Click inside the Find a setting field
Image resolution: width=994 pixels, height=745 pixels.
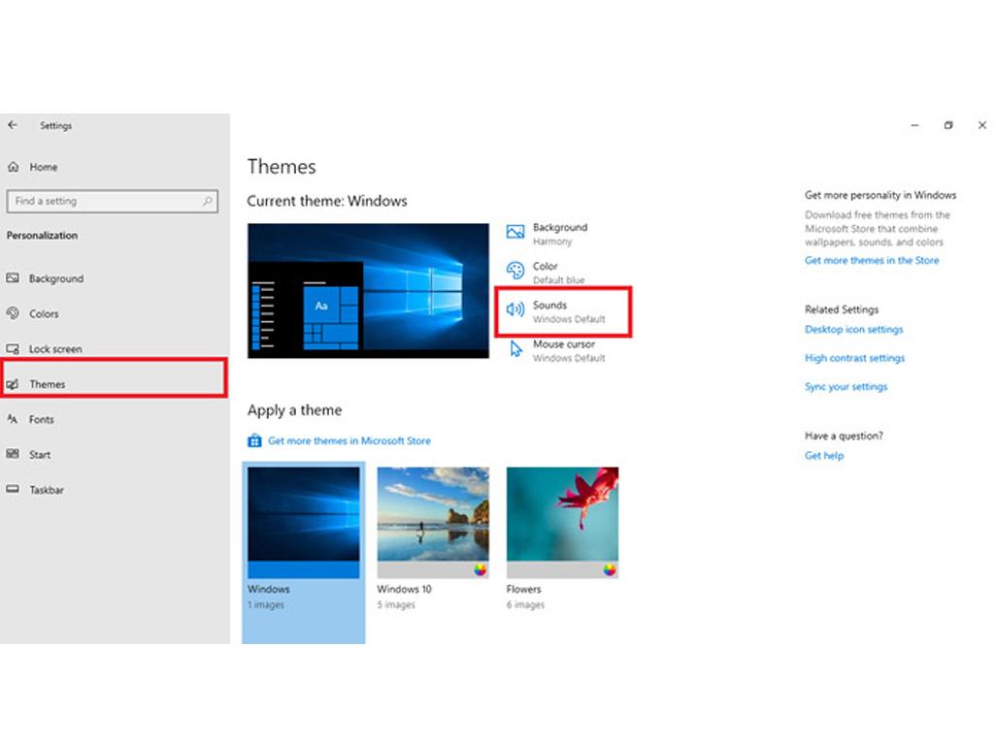(x=102, y=202)
